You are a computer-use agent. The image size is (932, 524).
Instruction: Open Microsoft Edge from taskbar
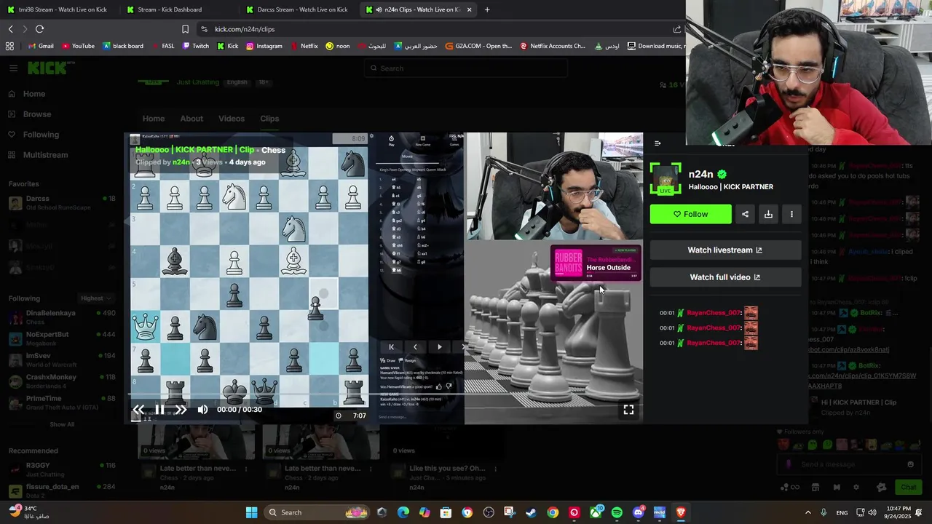(x=403, y=512)
